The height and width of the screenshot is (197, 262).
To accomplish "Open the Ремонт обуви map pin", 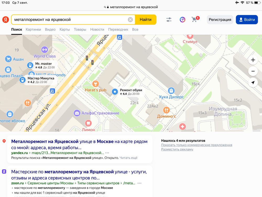I will click(x=115, y=92).
